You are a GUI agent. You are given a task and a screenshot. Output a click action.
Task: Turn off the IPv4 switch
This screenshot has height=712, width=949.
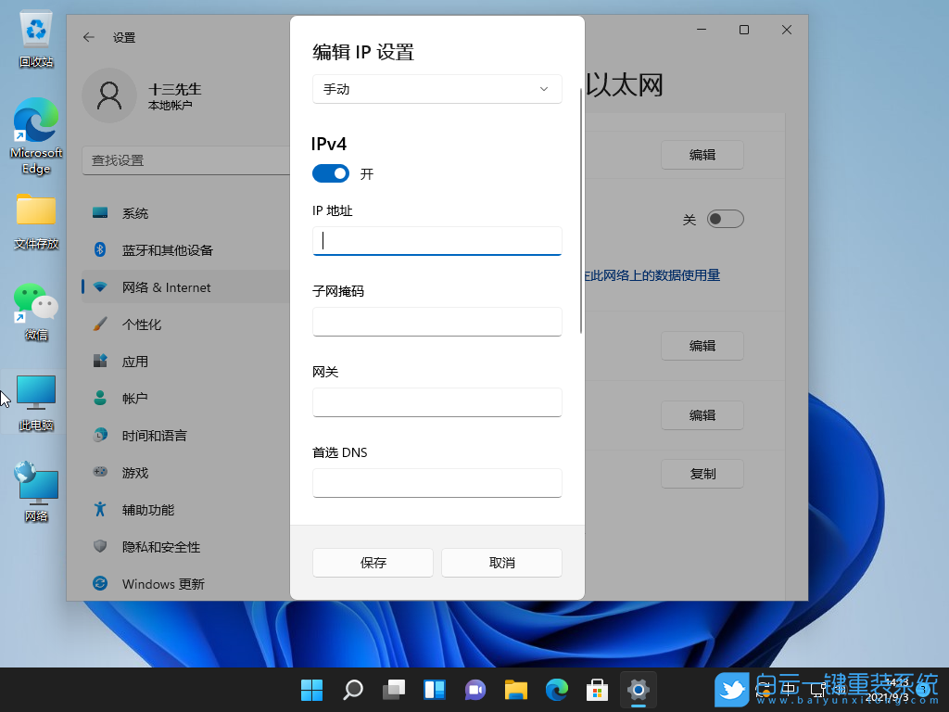click(330, 173)
